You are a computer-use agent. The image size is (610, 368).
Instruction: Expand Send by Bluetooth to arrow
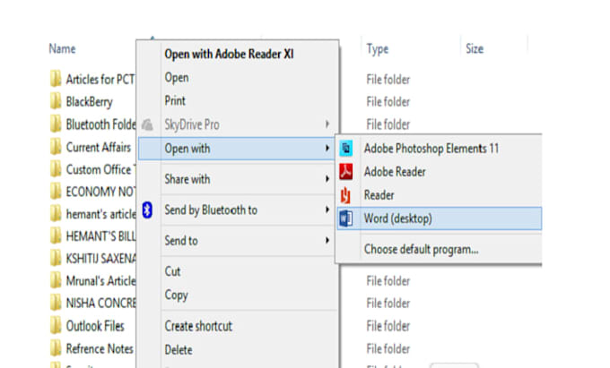327,210
